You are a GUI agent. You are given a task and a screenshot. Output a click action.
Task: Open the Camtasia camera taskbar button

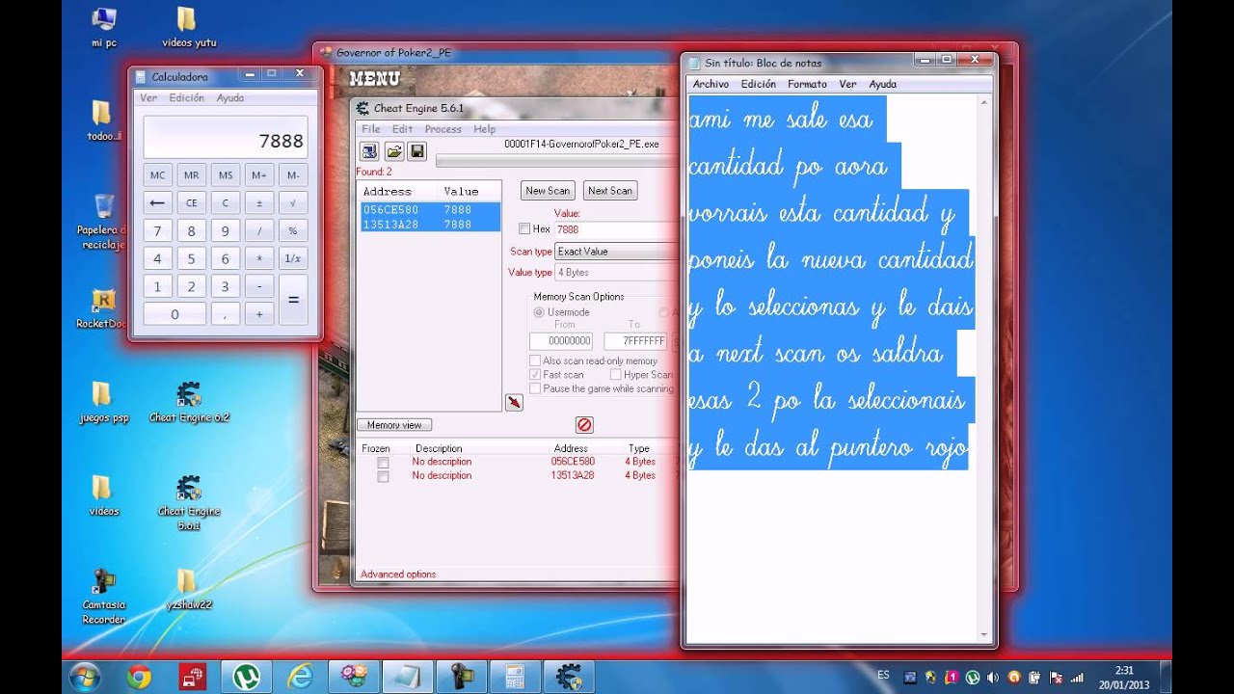pos(462,677)
